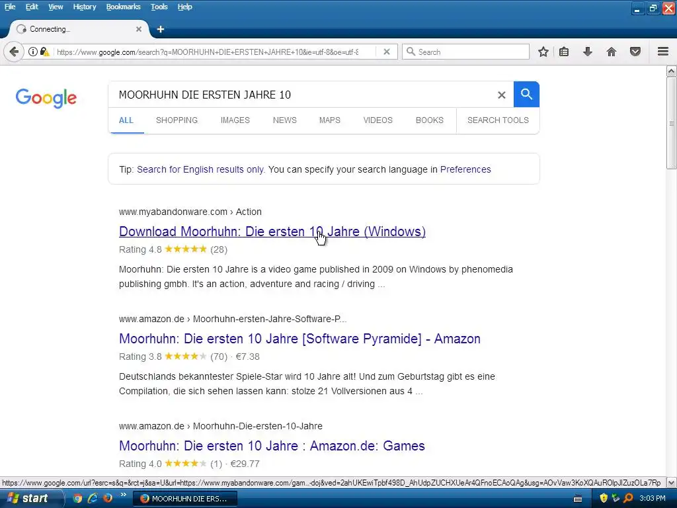Open the Firefox hamburger menu
The height and width of the screenshot is (508, 677).
pos(663,52)
